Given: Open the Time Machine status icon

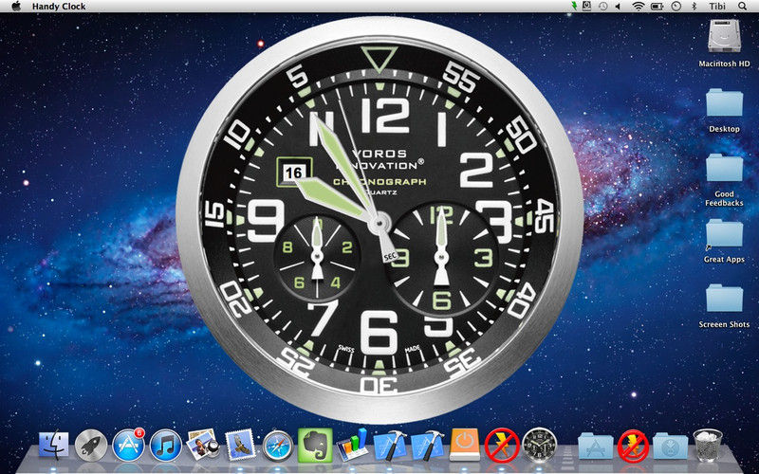Looking at the screenshot, I should point(602,7).
